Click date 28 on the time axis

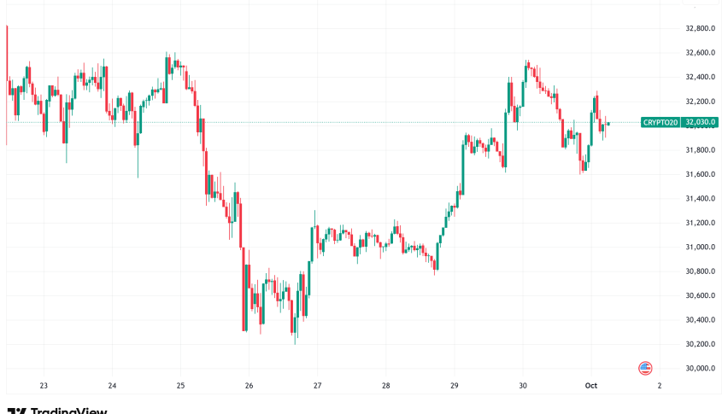click(386, 386)
